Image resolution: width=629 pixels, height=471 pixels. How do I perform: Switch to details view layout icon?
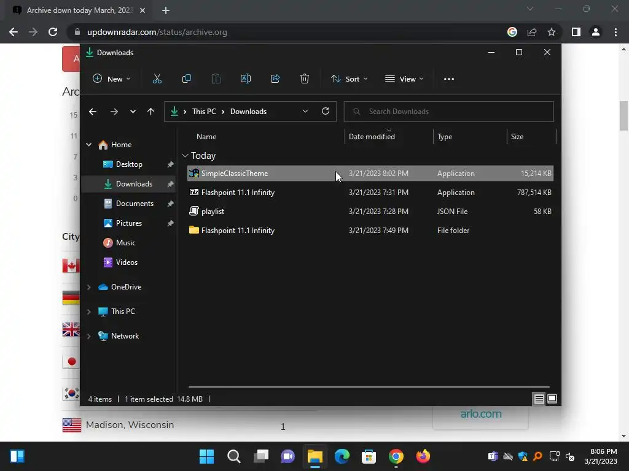[x=539, y=399]
